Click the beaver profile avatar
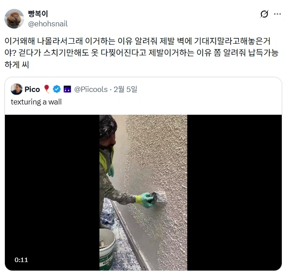 pos(14,19)
